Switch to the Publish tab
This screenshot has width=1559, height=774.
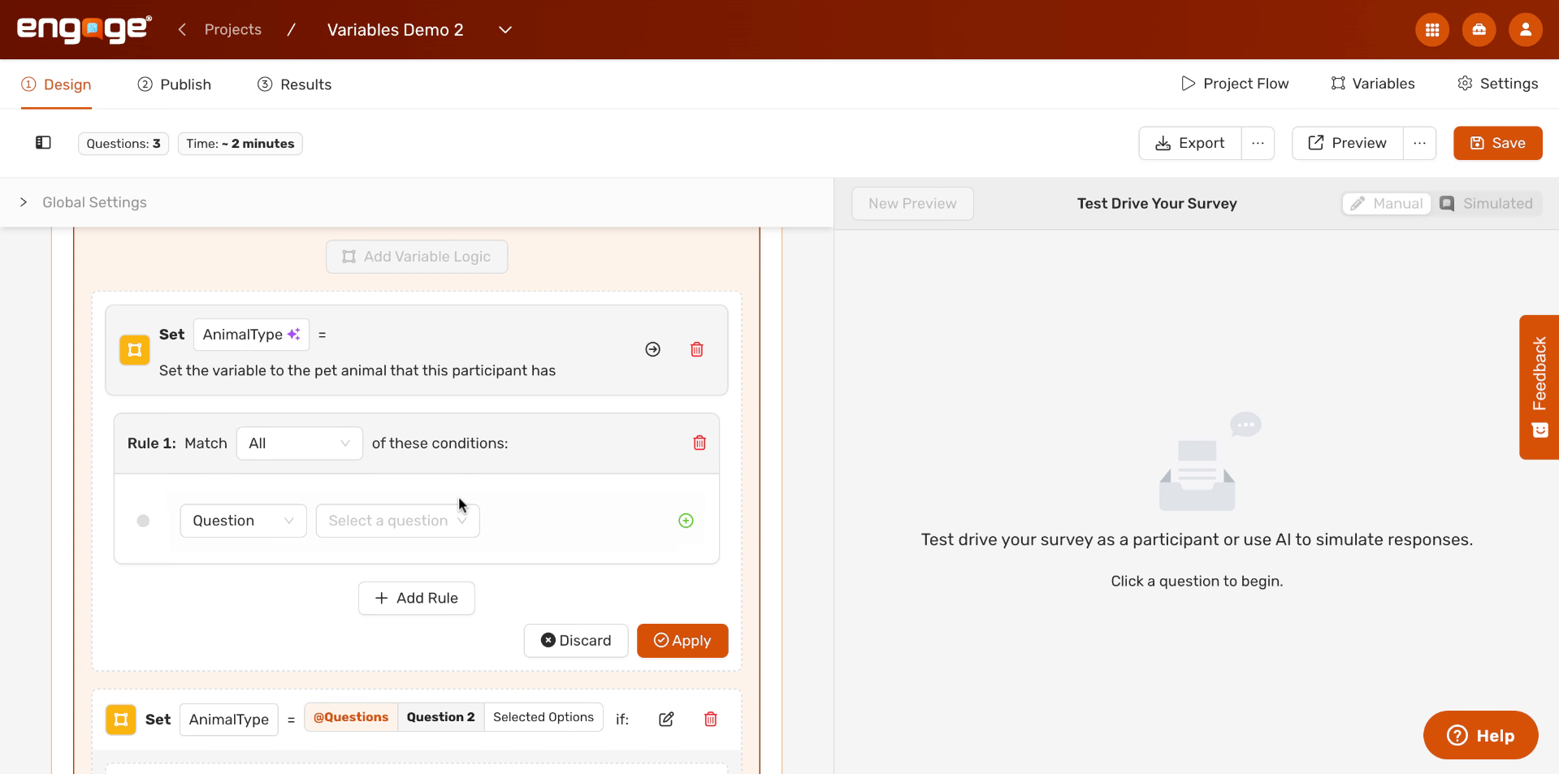tap(175, 84)
